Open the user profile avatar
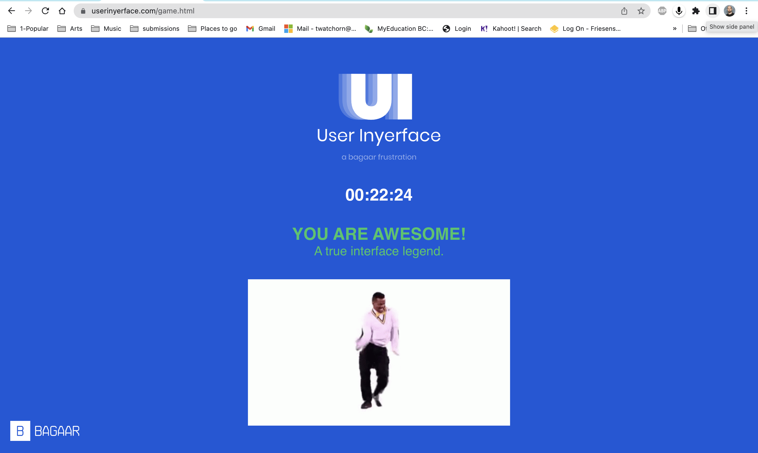 729,11
